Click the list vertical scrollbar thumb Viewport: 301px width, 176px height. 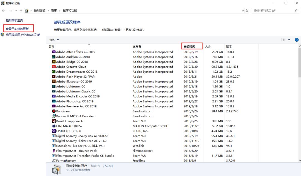(x=300, y=62)
